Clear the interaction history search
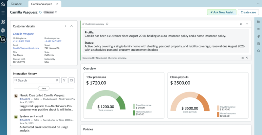 point(57,80)
